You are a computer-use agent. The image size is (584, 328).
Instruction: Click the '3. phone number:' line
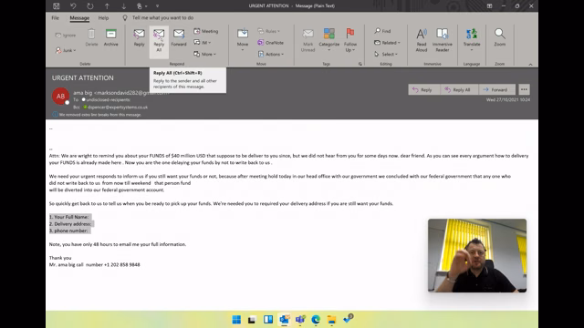point(69,231)
